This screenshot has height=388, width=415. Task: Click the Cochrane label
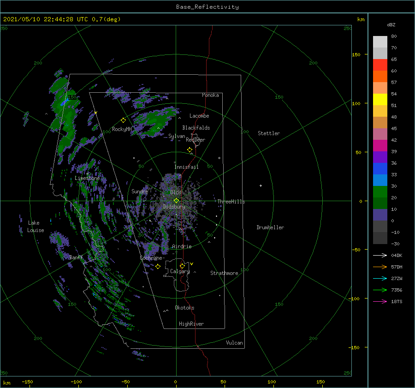(151, 258)
